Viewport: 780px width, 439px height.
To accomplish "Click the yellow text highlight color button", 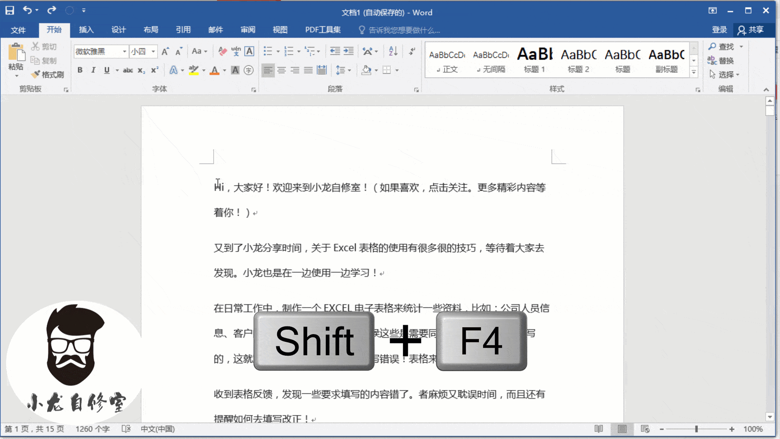I will 194,70.
